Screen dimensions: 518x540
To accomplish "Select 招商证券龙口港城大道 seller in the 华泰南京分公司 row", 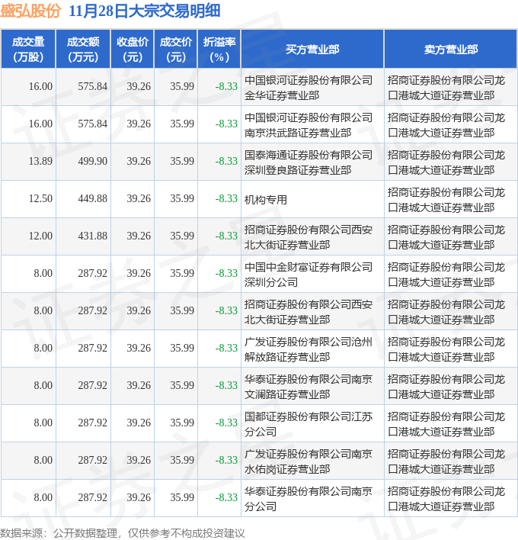I will 446,499.
